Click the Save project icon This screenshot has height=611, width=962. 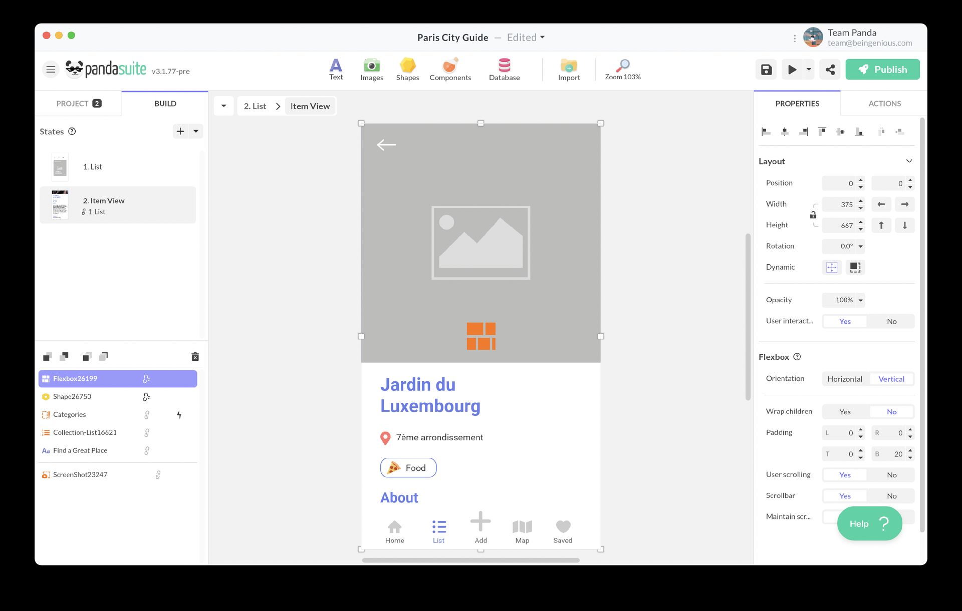coord(766,69)
